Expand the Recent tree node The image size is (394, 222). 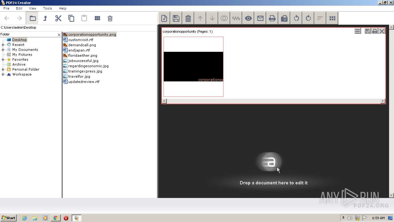coord(3,45)
